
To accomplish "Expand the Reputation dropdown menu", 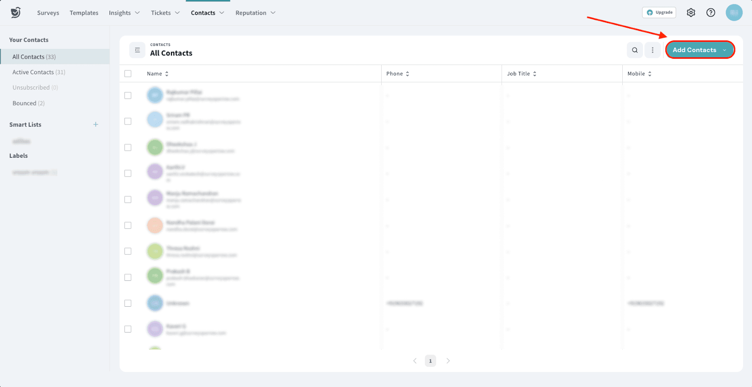I will tap(255, 13).
